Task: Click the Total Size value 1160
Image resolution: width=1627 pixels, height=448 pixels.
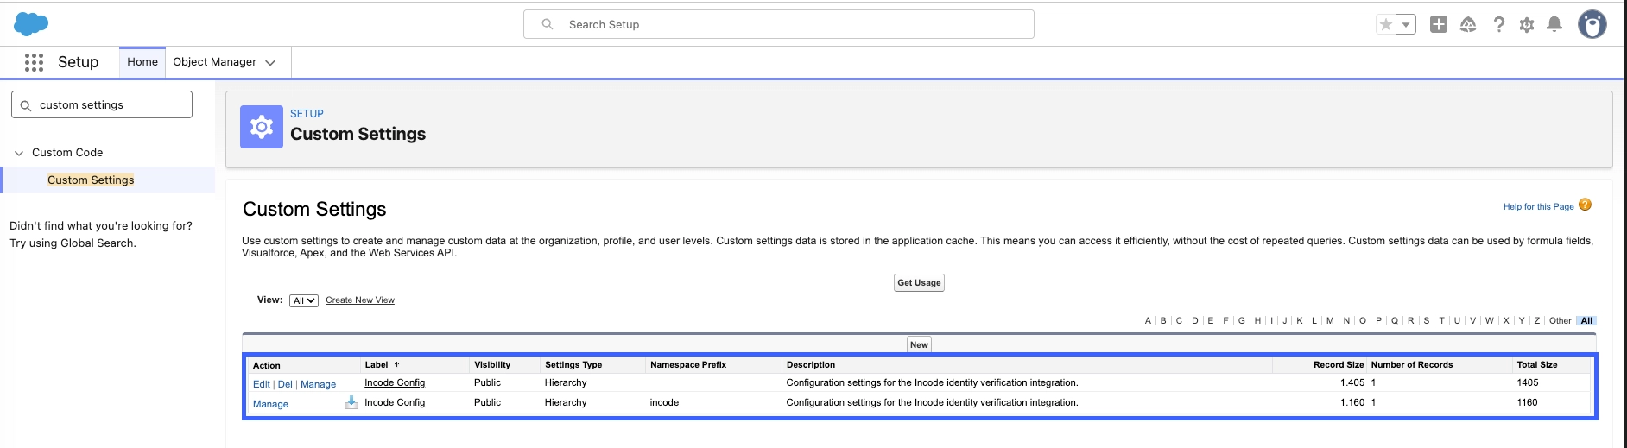Action: click(1528, 402)
